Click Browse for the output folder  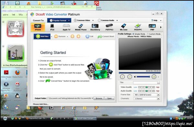coord(99,98)
